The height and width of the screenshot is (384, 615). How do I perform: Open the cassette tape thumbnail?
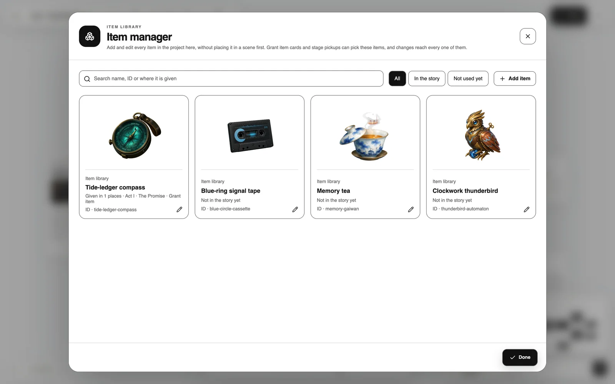(250, 136)
